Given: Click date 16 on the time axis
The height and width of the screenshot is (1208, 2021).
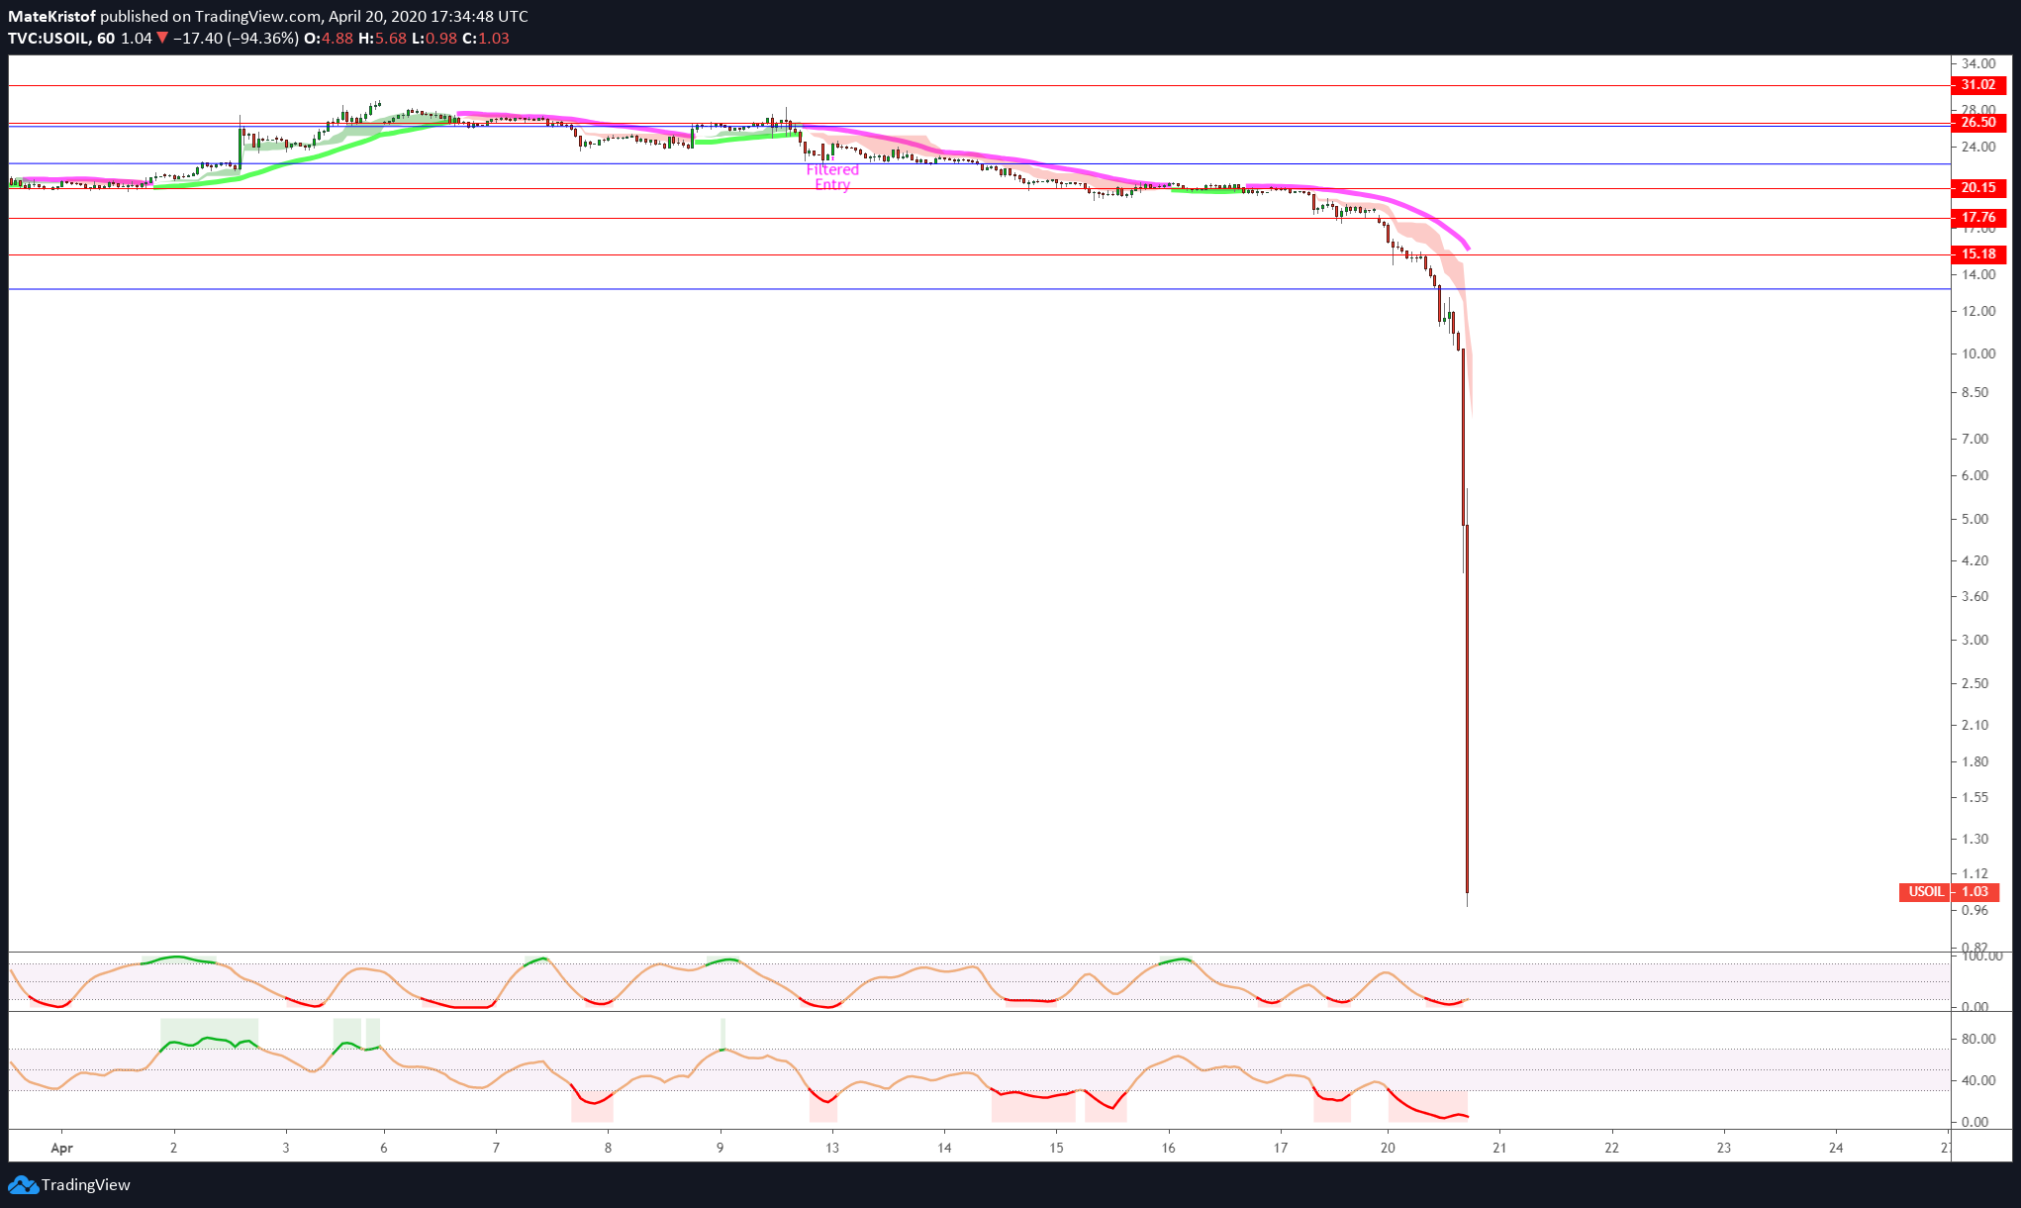Looking at the screenshot, I should coord(1169,1148).
